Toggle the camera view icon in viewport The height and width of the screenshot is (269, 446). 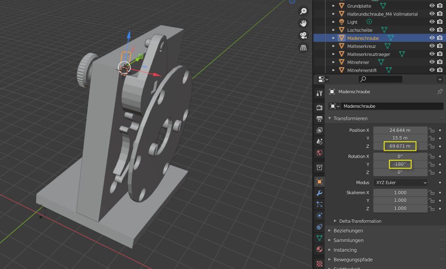303,35
